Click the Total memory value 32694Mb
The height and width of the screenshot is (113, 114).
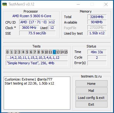(x=97, y=17)
